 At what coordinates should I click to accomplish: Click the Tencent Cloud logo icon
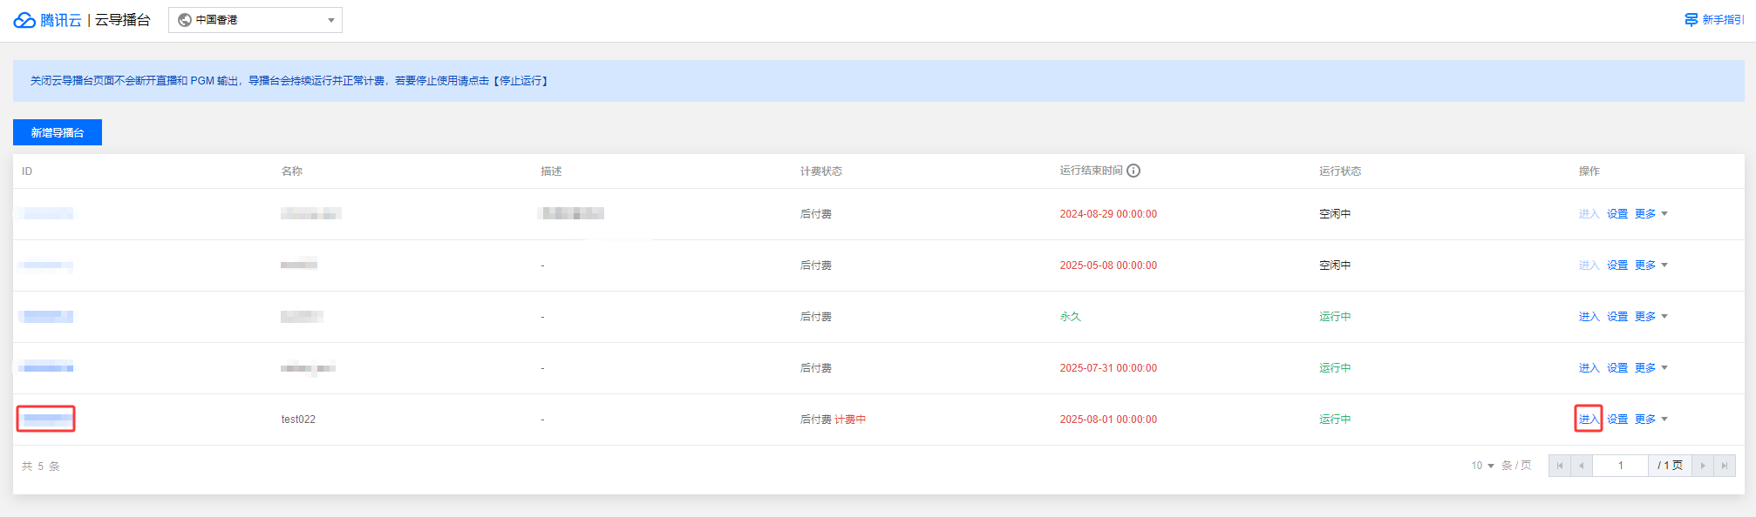(24, 20)
